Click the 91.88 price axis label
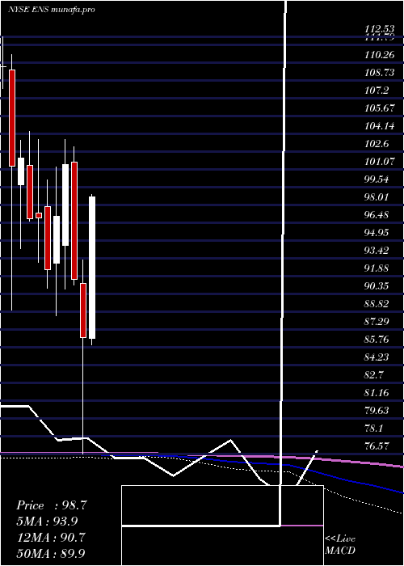The width and height of the screenshot is (404, 566). pos(377,268)
